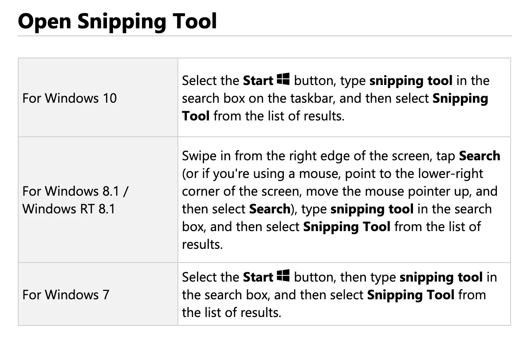The height and width of the screenshot is (340, 527).
Task: Click the Windows logo icon in Windows 7 row
Action: [x=283, y=276]
